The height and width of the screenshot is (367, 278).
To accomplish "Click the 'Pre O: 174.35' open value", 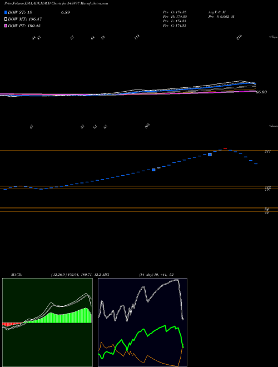I will [175, 12].
